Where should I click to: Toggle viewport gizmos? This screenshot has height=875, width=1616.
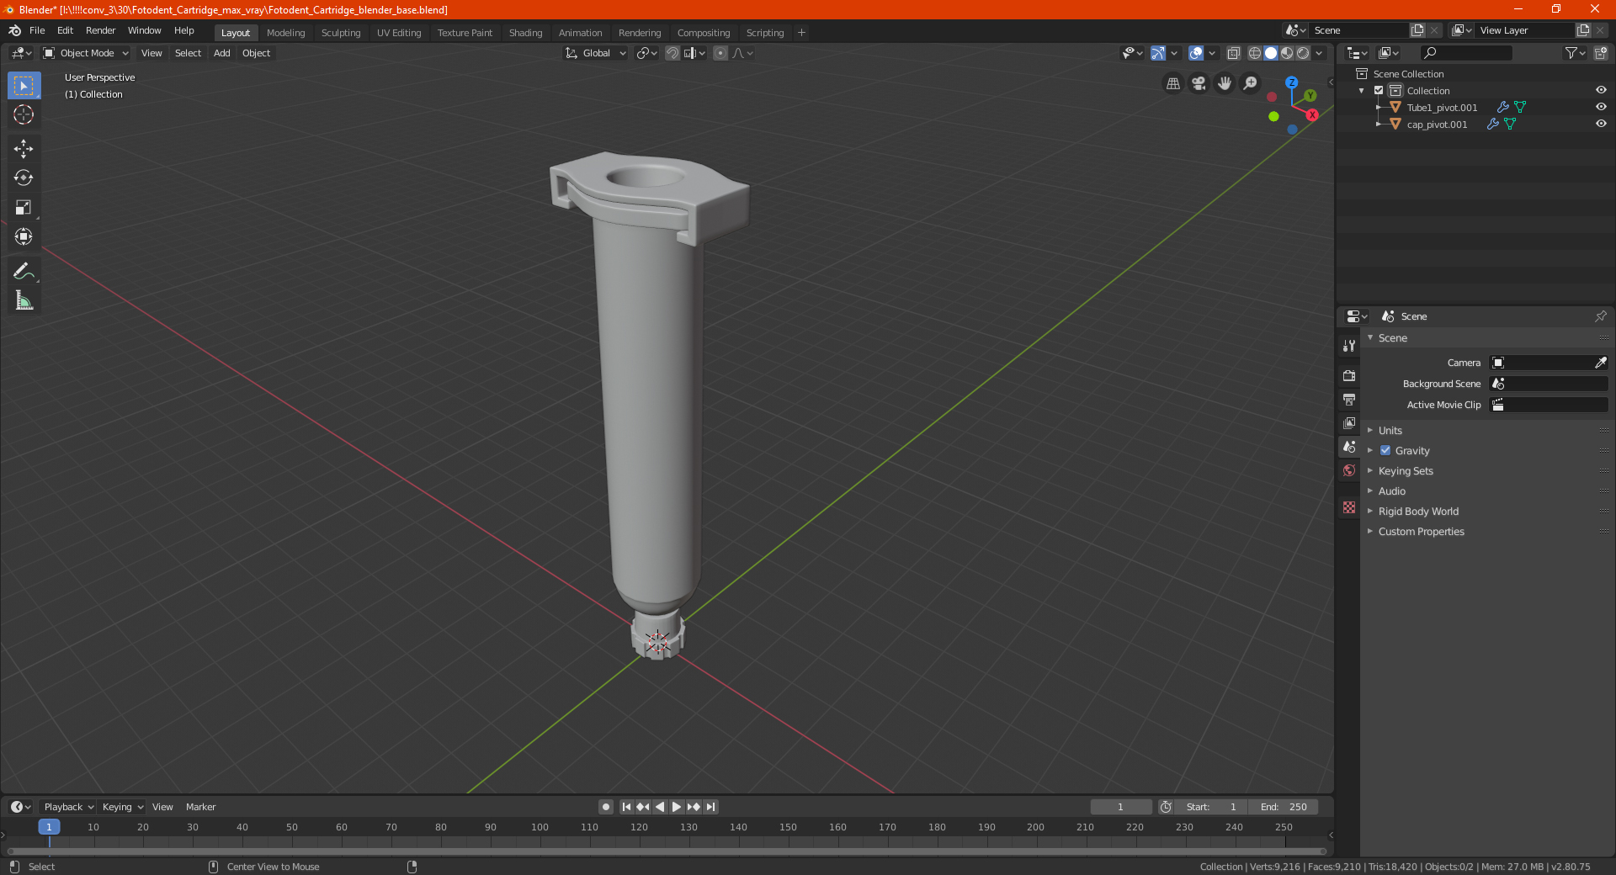tap(1158, 53)
